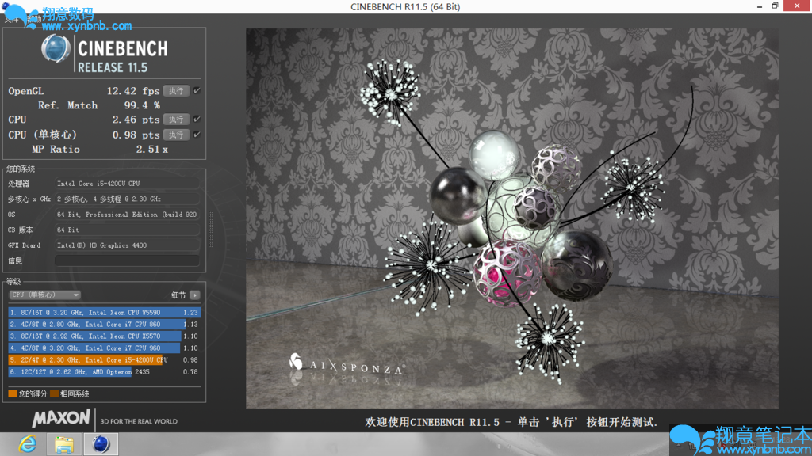Minimize the CINEBENCH window

[759, 6]
